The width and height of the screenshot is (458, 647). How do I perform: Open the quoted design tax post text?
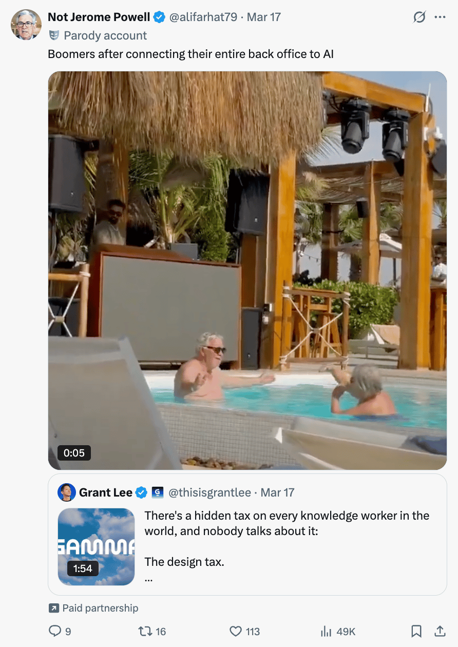coord(287,546)
